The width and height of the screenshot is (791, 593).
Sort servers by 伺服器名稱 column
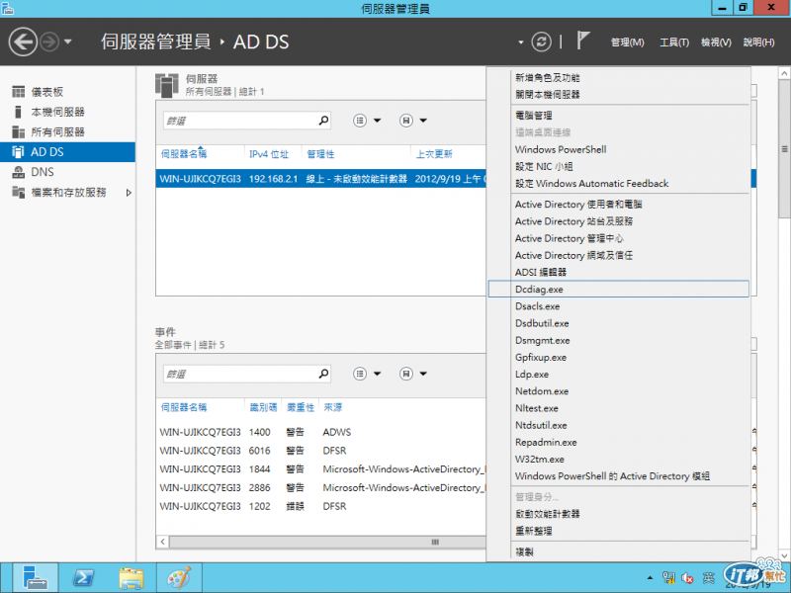184,154
